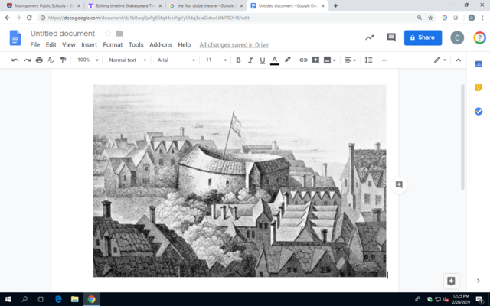Open Keep in the side panel

click(479, 87)
